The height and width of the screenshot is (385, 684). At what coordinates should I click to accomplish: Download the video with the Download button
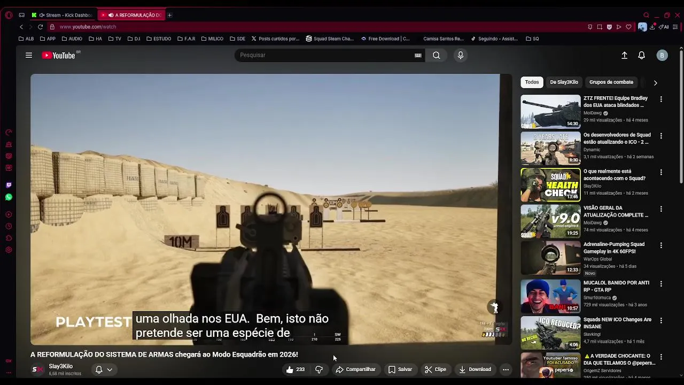[x=475, y=369]
